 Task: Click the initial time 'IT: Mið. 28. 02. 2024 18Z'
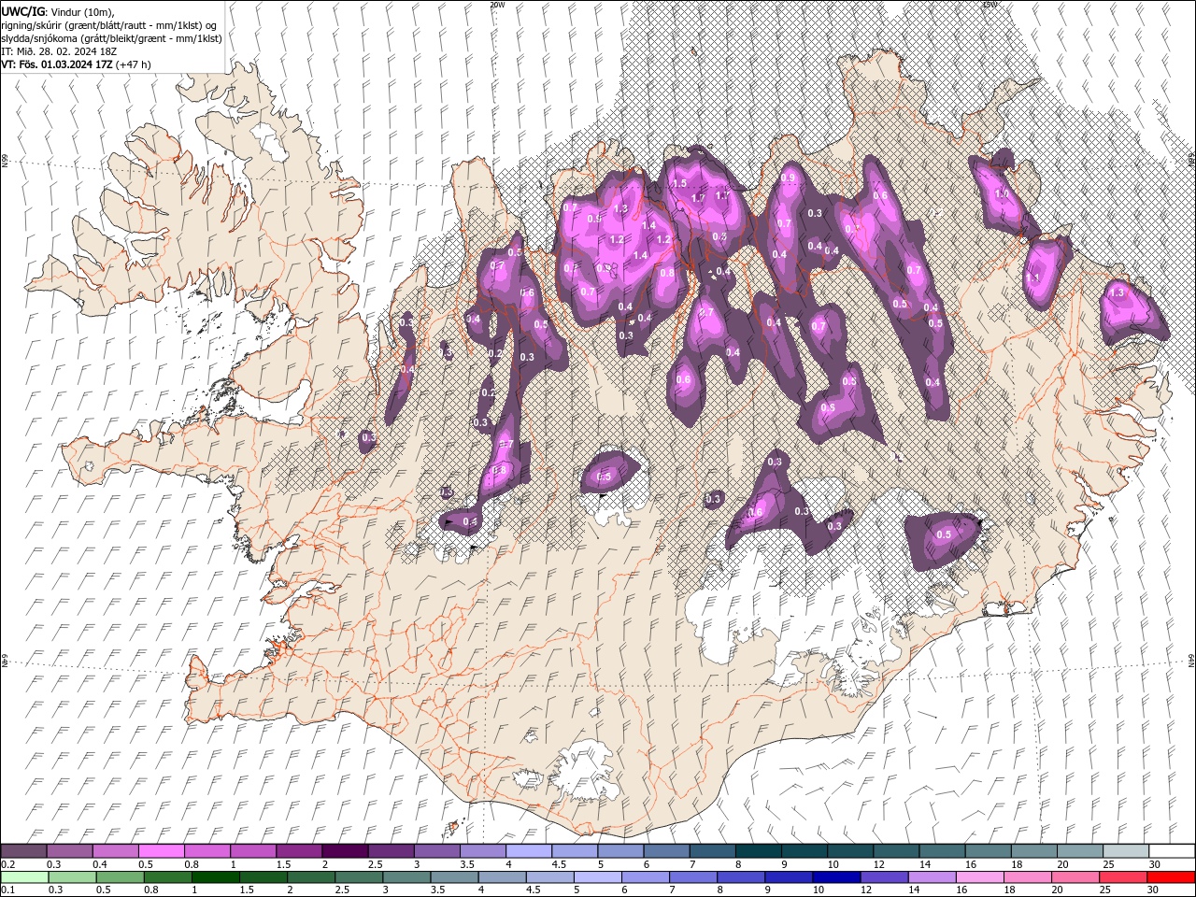click(58, 51)
